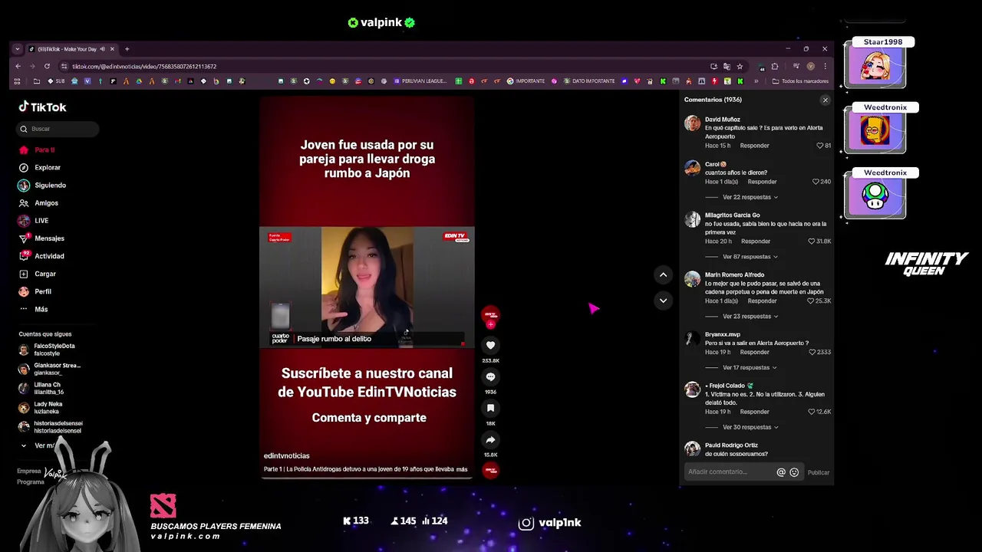The image size is (982, 552).
Task: Open the LIVE section
Action: point(34,220)
